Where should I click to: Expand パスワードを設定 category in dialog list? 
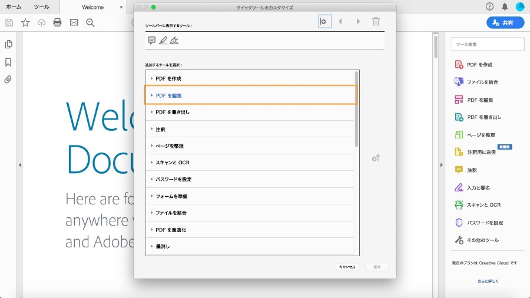pos(250,179)
